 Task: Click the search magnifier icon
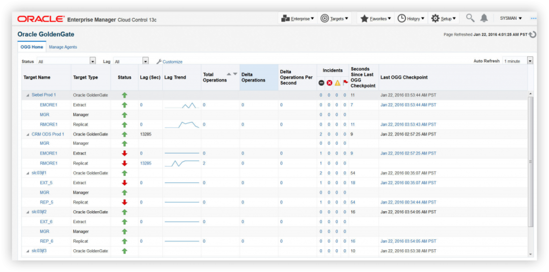[x=470, y=18]
